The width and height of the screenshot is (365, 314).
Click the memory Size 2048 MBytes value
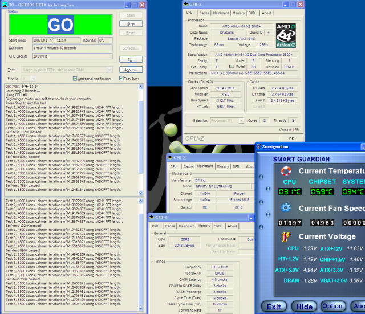(185, 246)
